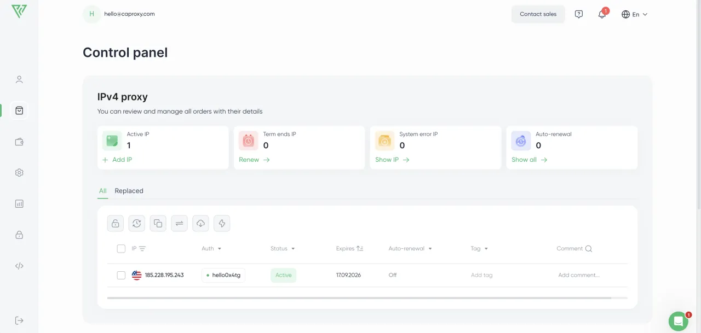Image resolution: width=701 pixels, height=333 pixels.
Task: Sort by the Expires column
Action: (x=349, y=249)
